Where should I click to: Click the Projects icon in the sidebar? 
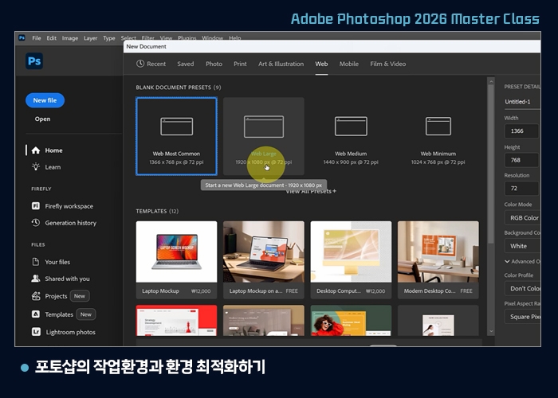point(36,295)
